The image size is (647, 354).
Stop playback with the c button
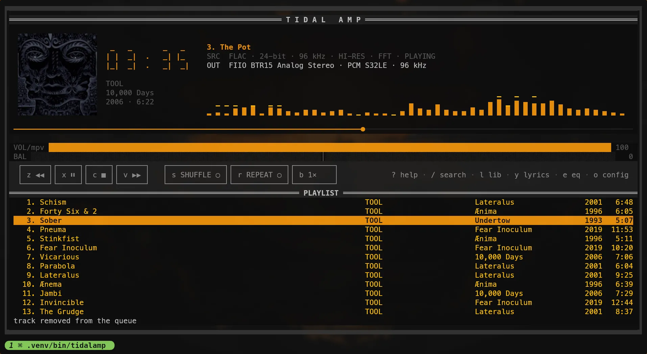click(99, 175)
